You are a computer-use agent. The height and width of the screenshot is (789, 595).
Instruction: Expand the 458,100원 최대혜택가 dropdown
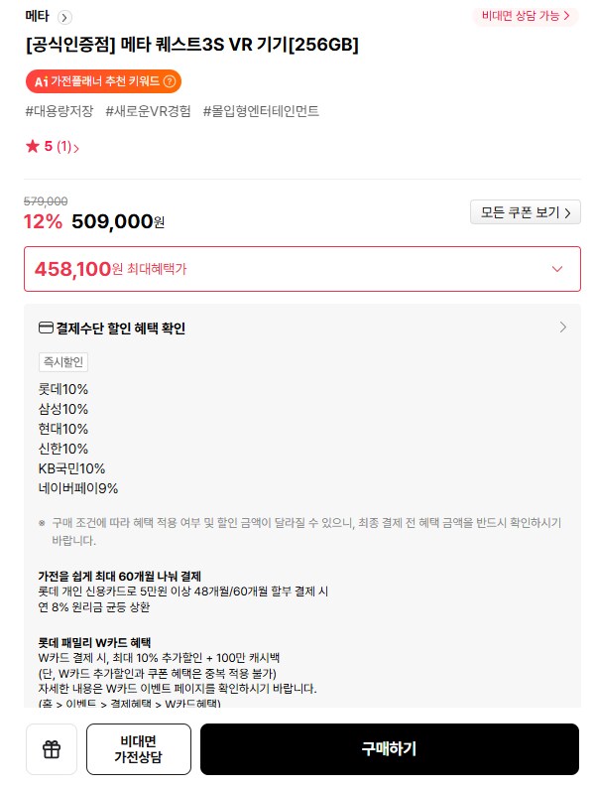click(x=557, y=269)
